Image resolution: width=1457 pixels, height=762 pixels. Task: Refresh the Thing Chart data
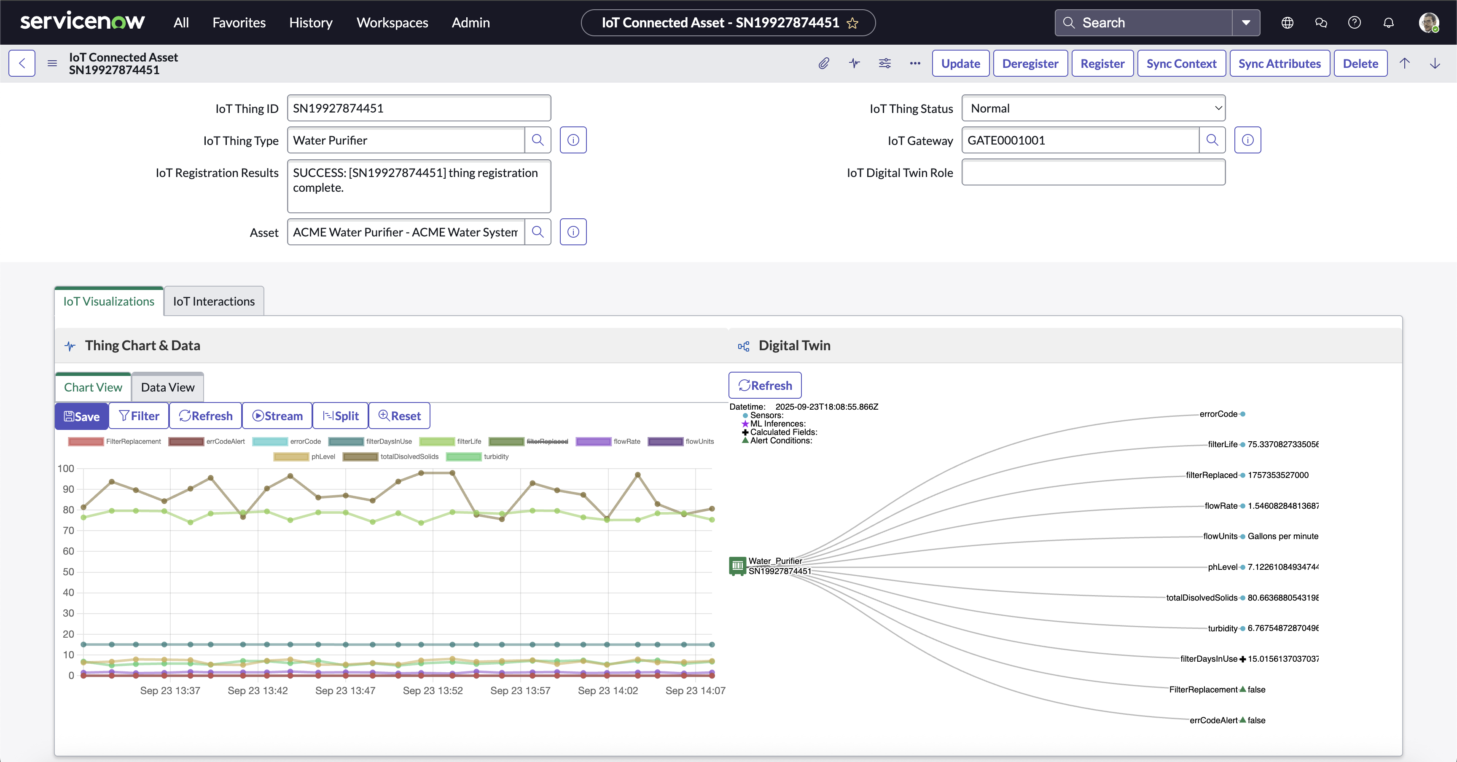click(205, 416)
